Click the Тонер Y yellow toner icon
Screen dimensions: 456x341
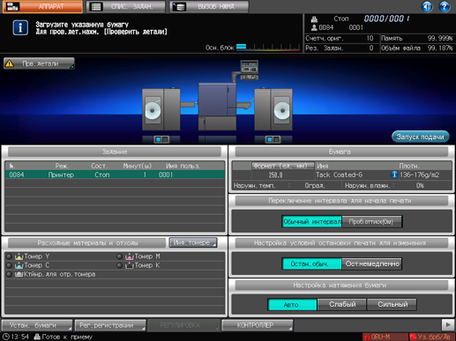(19, 256)
